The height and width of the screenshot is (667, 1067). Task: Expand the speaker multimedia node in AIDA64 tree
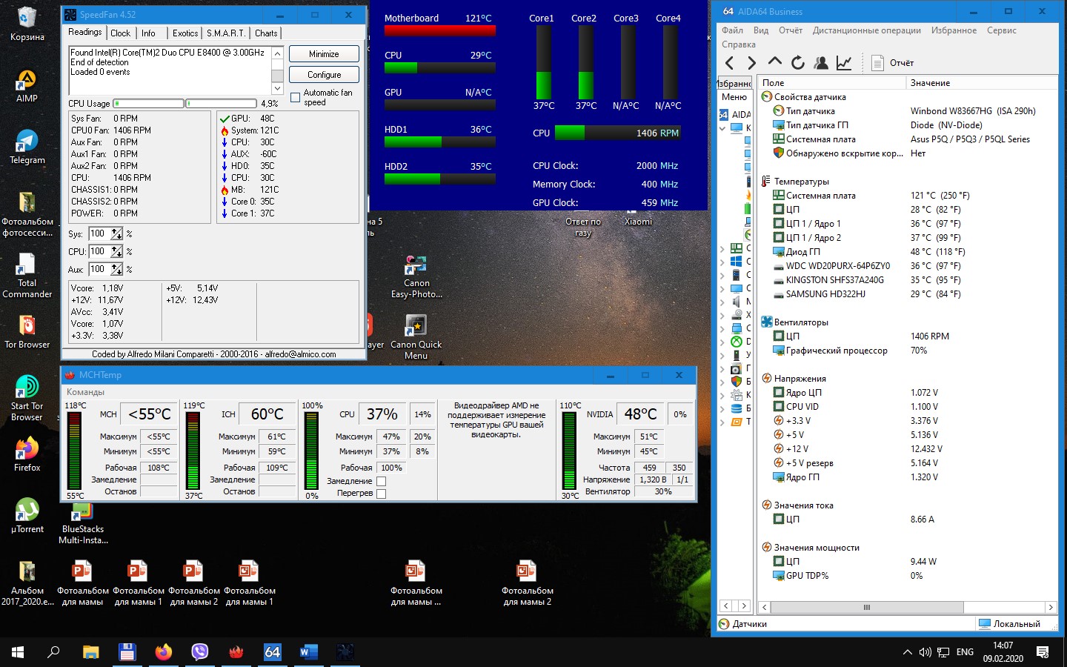(722, 302)
